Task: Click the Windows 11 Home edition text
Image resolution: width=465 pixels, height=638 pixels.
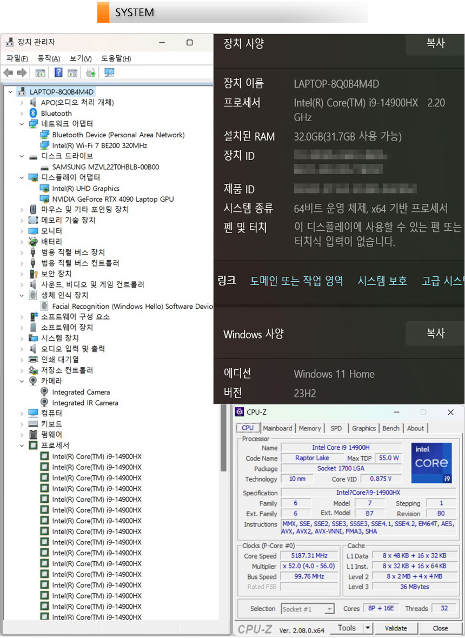Action: tap(334, 374)
